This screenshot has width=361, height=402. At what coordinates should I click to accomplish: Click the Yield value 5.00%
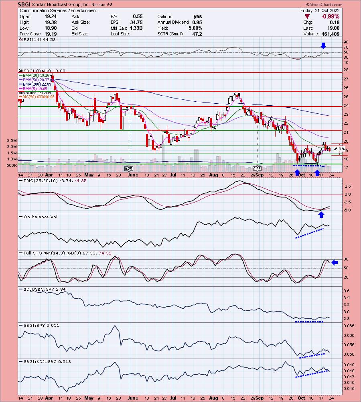click(x=195, y=28)
